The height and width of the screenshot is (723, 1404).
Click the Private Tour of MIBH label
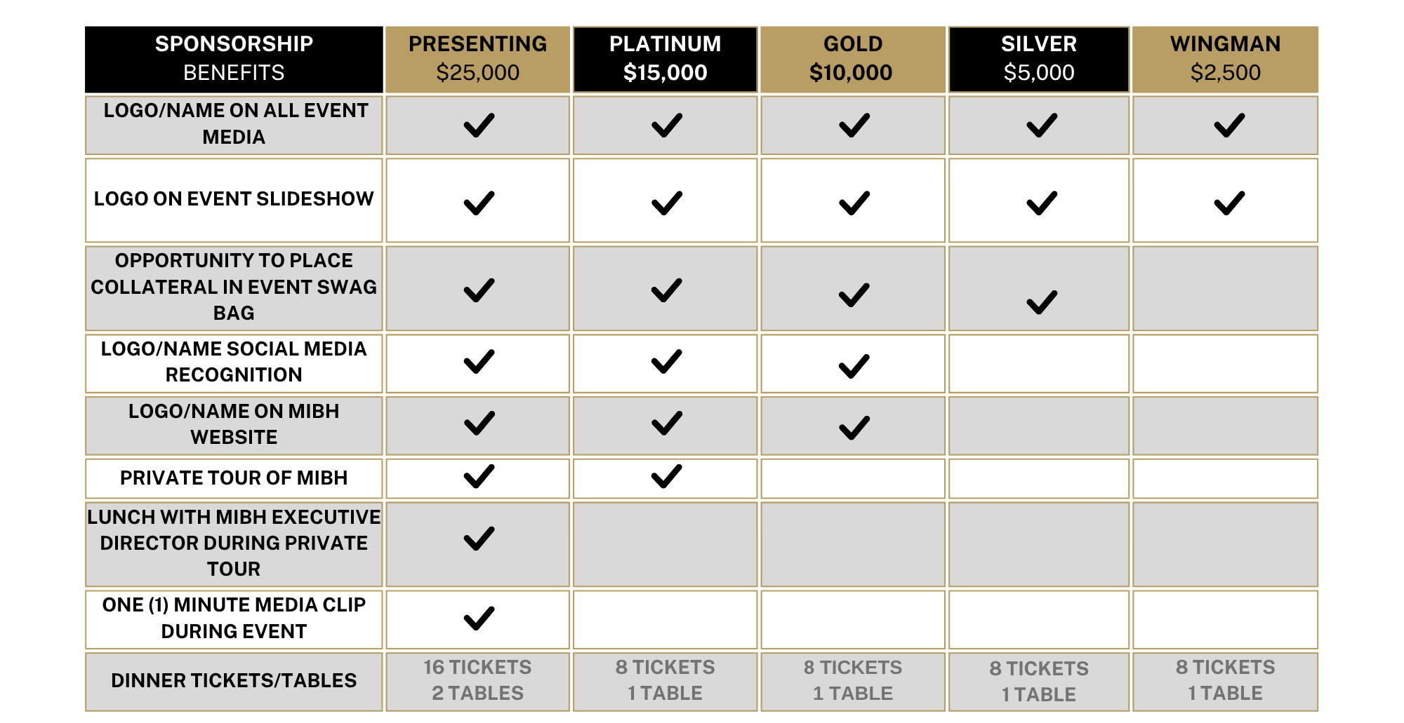[x=234, y=478]
